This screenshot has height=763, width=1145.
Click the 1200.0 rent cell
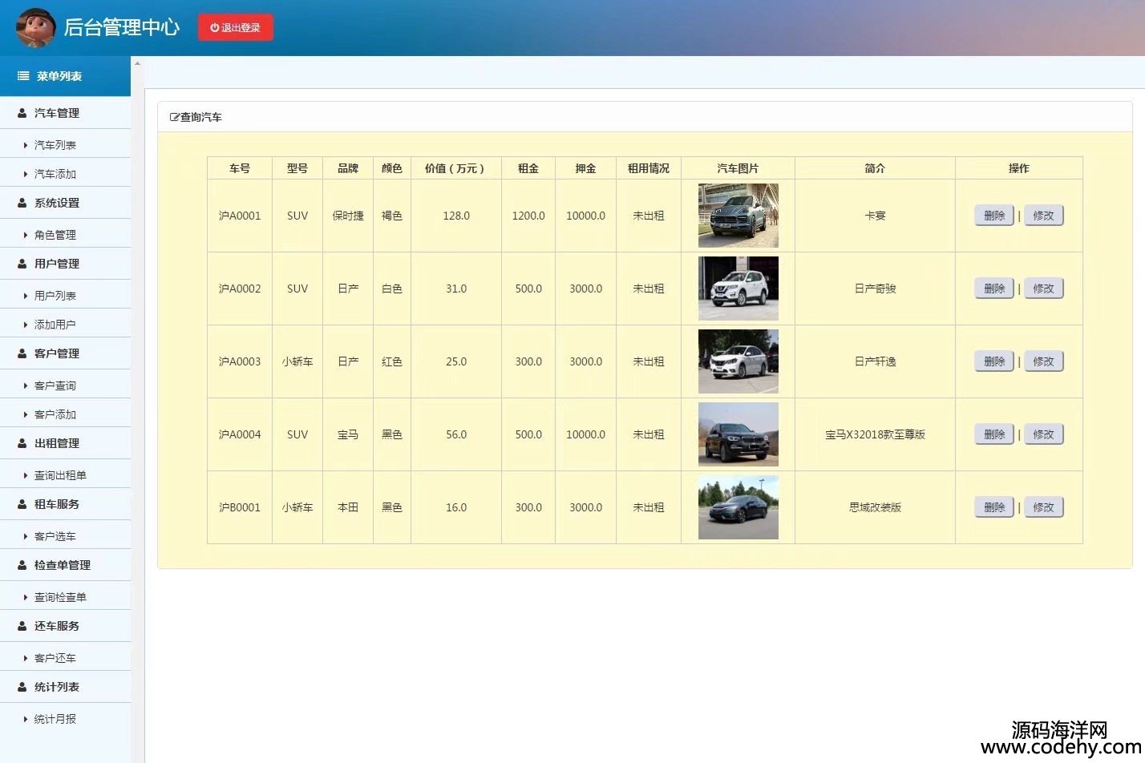click(528, 216)
